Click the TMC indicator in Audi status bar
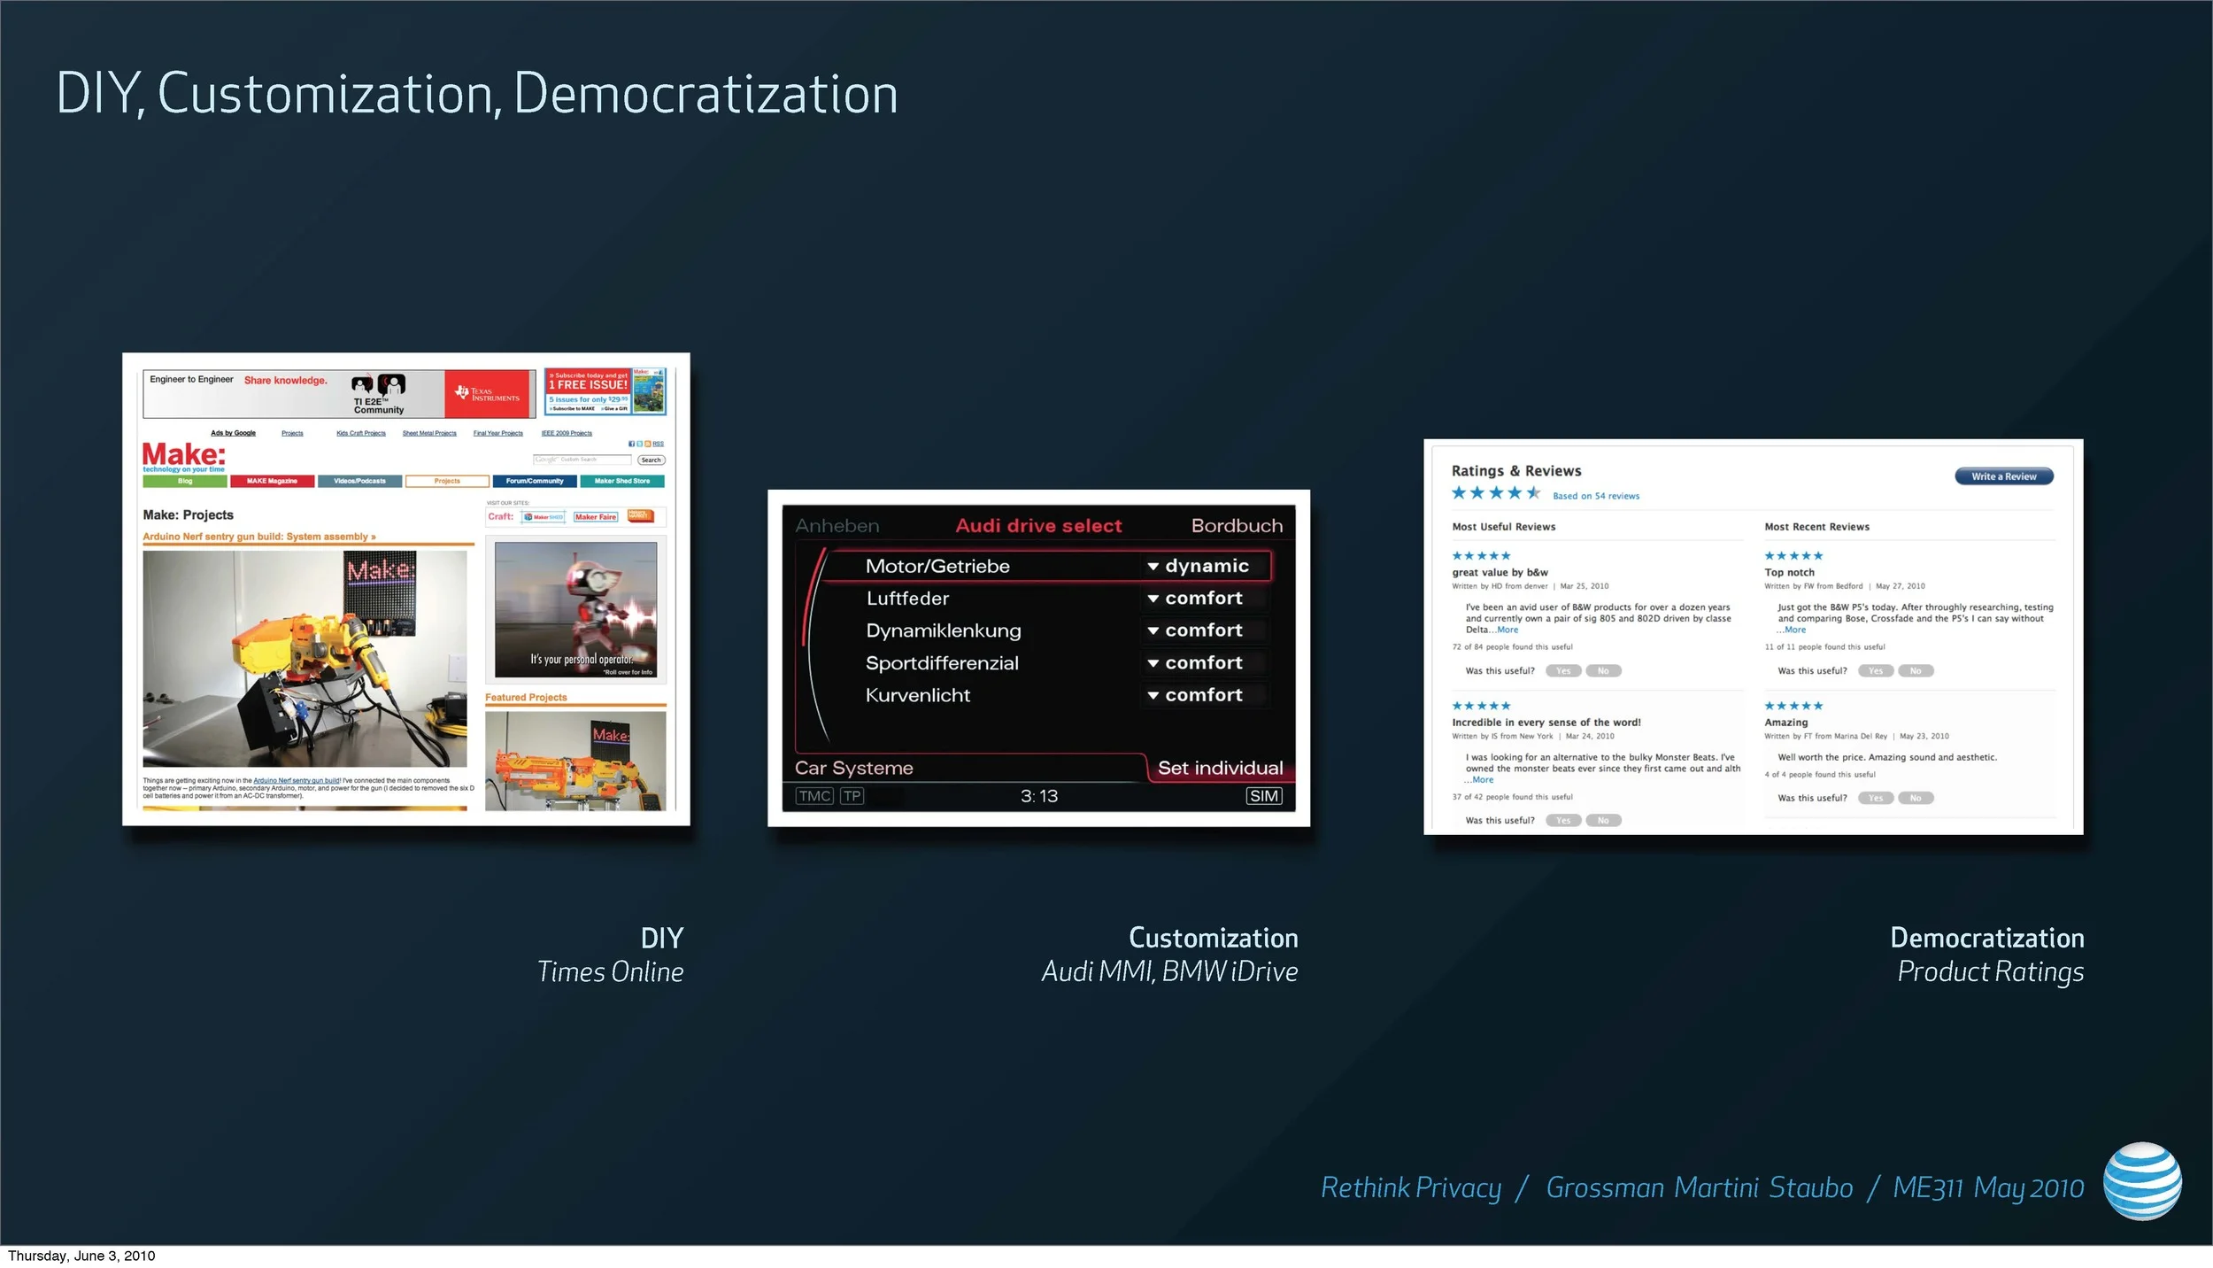Image resolution: width=2213 pixels, height=1268 pixels. tap(813, 796)
